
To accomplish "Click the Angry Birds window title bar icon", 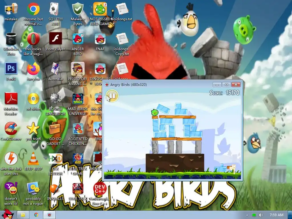I will coord(107,84).
